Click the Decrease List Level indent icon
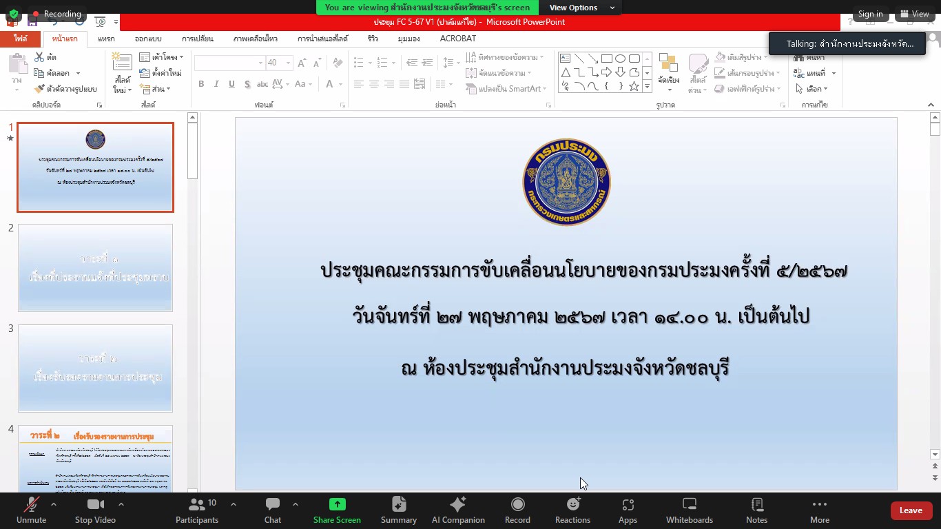The image size is (941, 529). tap(412, 63)
